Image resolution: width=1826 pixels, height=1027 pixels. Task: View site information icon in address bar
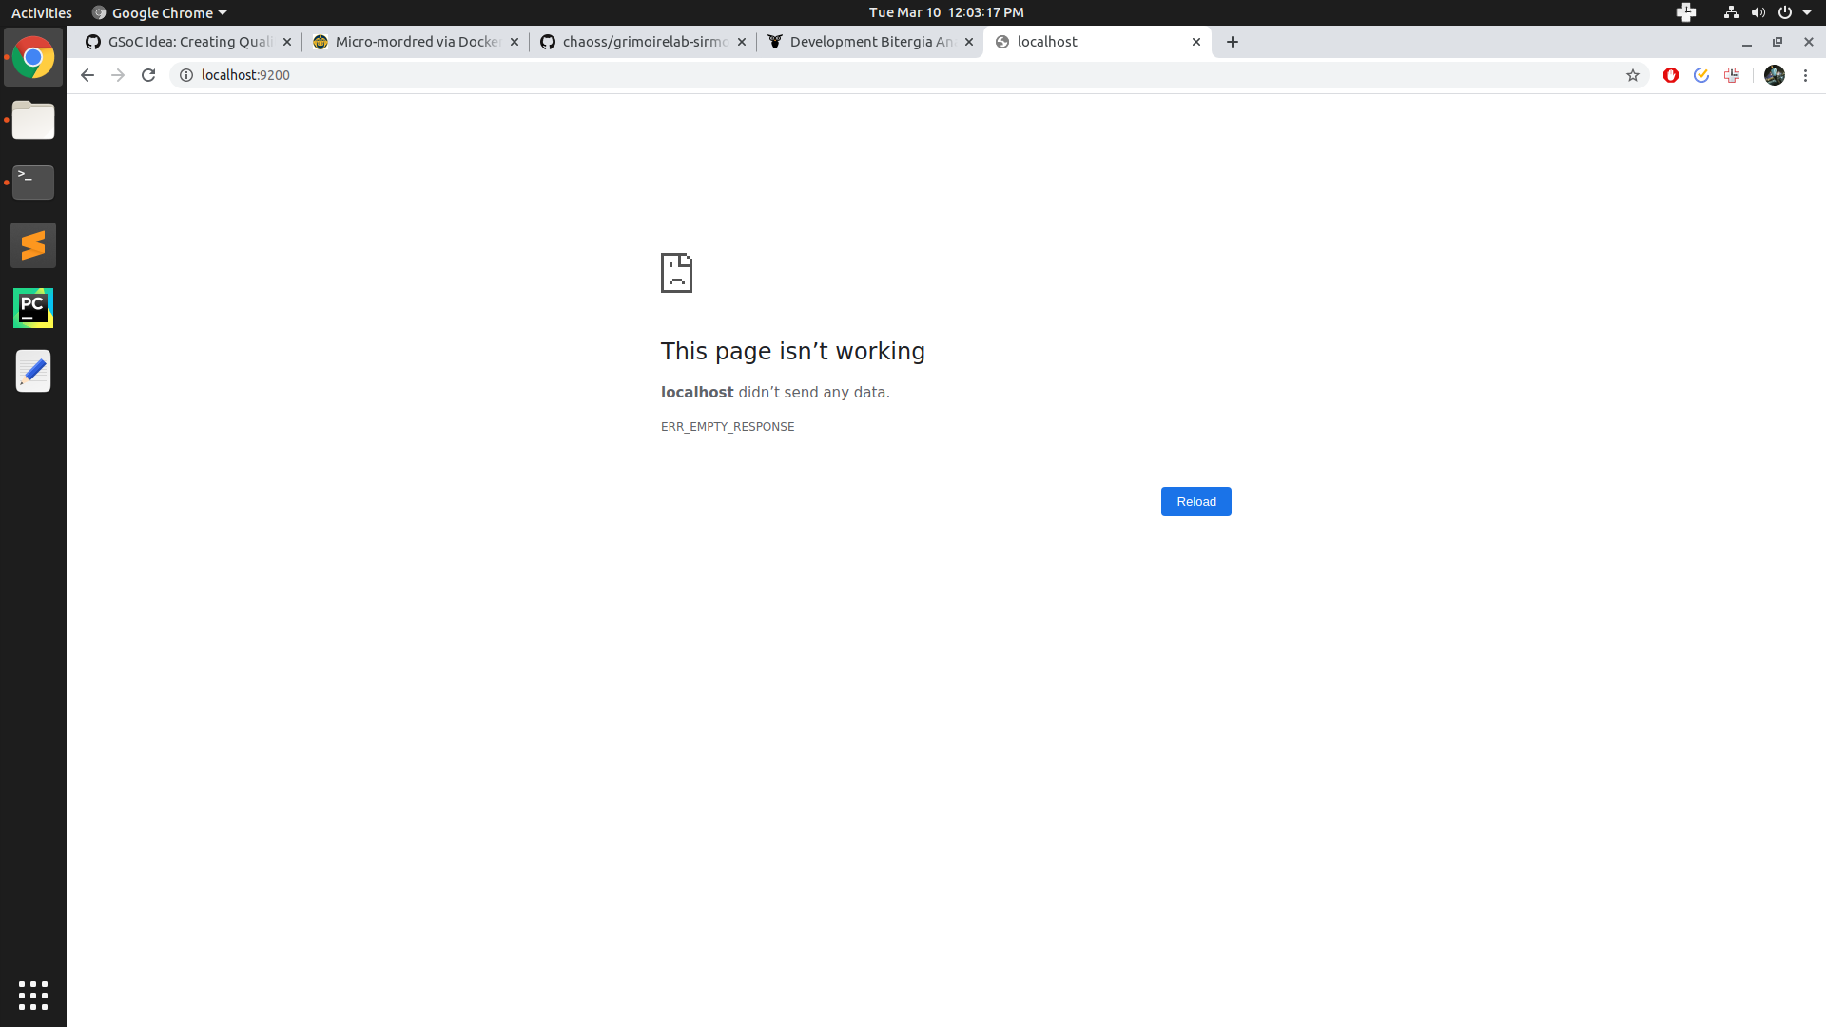(186, 75)
